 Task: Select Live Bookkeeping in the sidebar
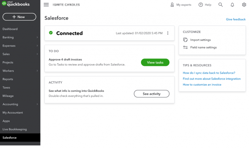point(15,129)
